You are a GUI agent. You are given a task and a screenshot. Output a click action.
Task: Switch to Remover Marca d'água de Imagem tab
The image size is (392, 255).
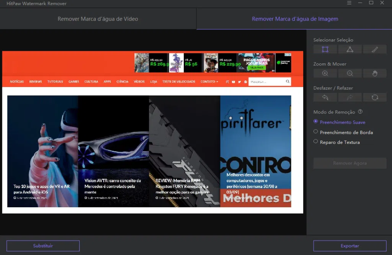294,19
